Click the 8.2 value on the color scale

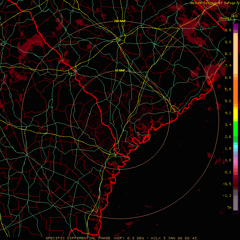click(x=228, y=54)
